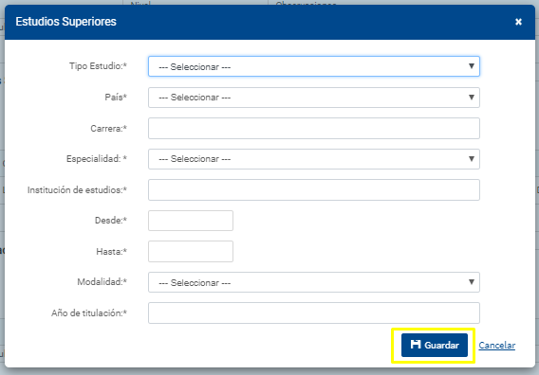
Task: Click the Cancelar link
Action: [x=497, y=345]
